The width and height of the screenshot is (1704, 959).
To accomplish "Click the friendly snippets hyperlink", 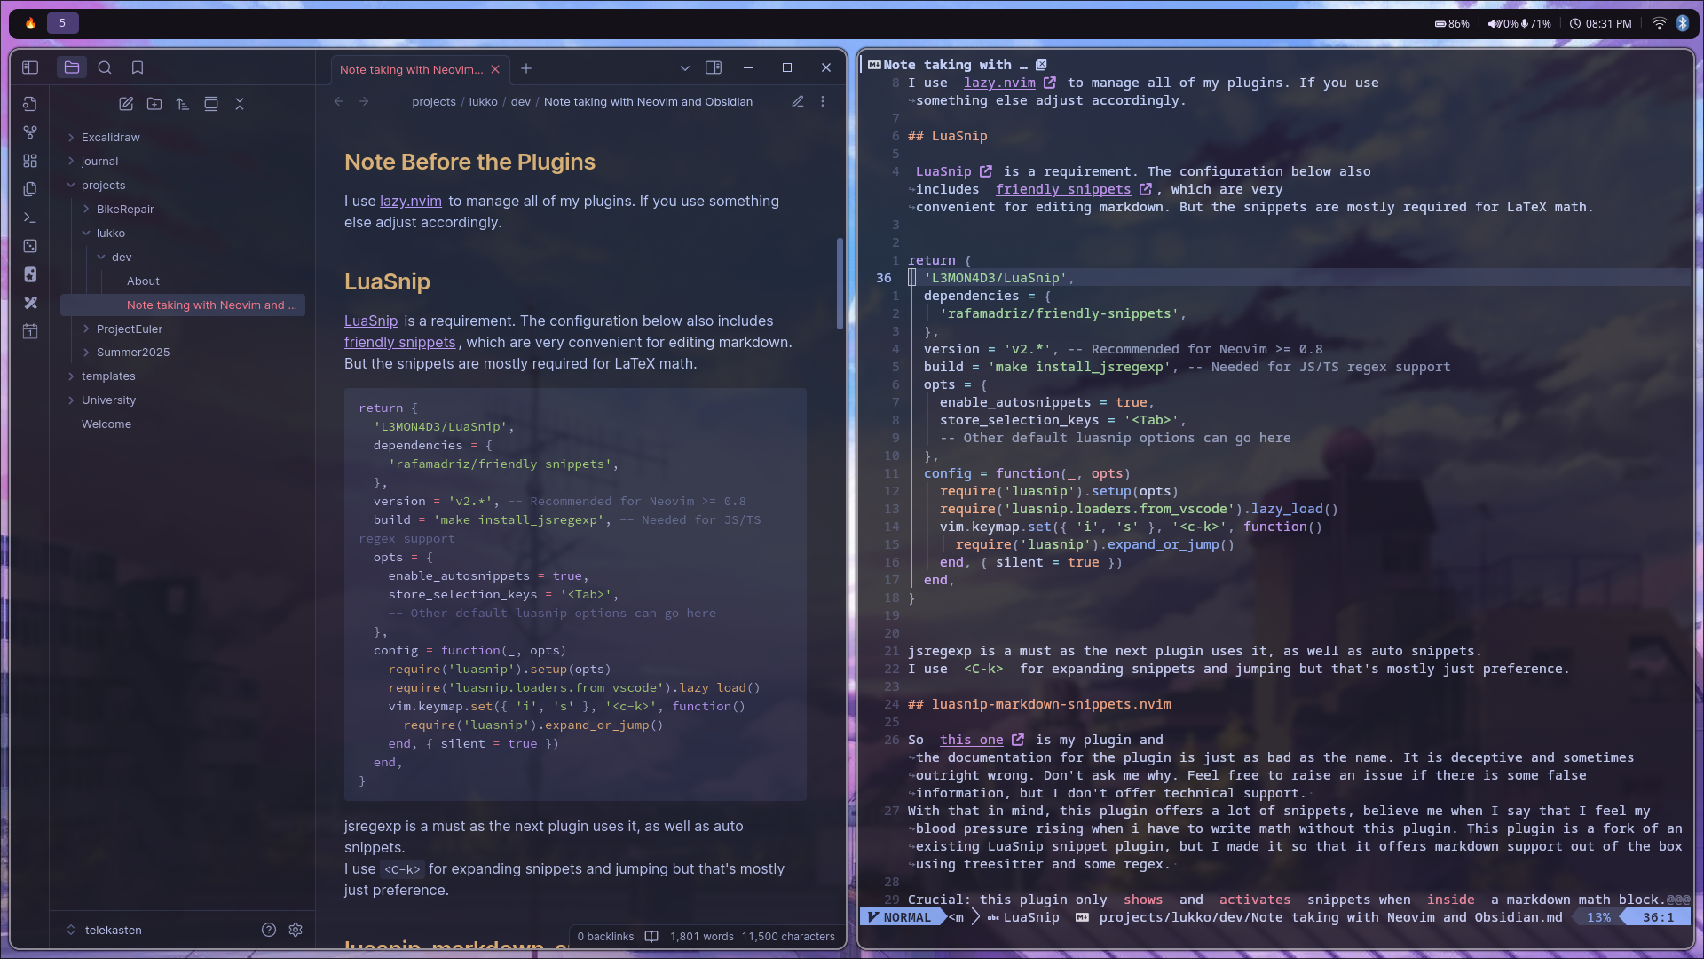I will point(399,343).
